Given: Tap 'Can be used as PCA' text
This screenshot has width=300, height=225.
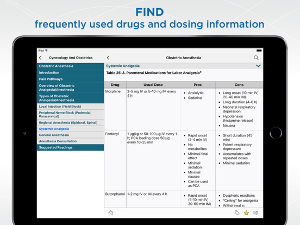Looking at the screenshot, I should [x=198, y=184].
